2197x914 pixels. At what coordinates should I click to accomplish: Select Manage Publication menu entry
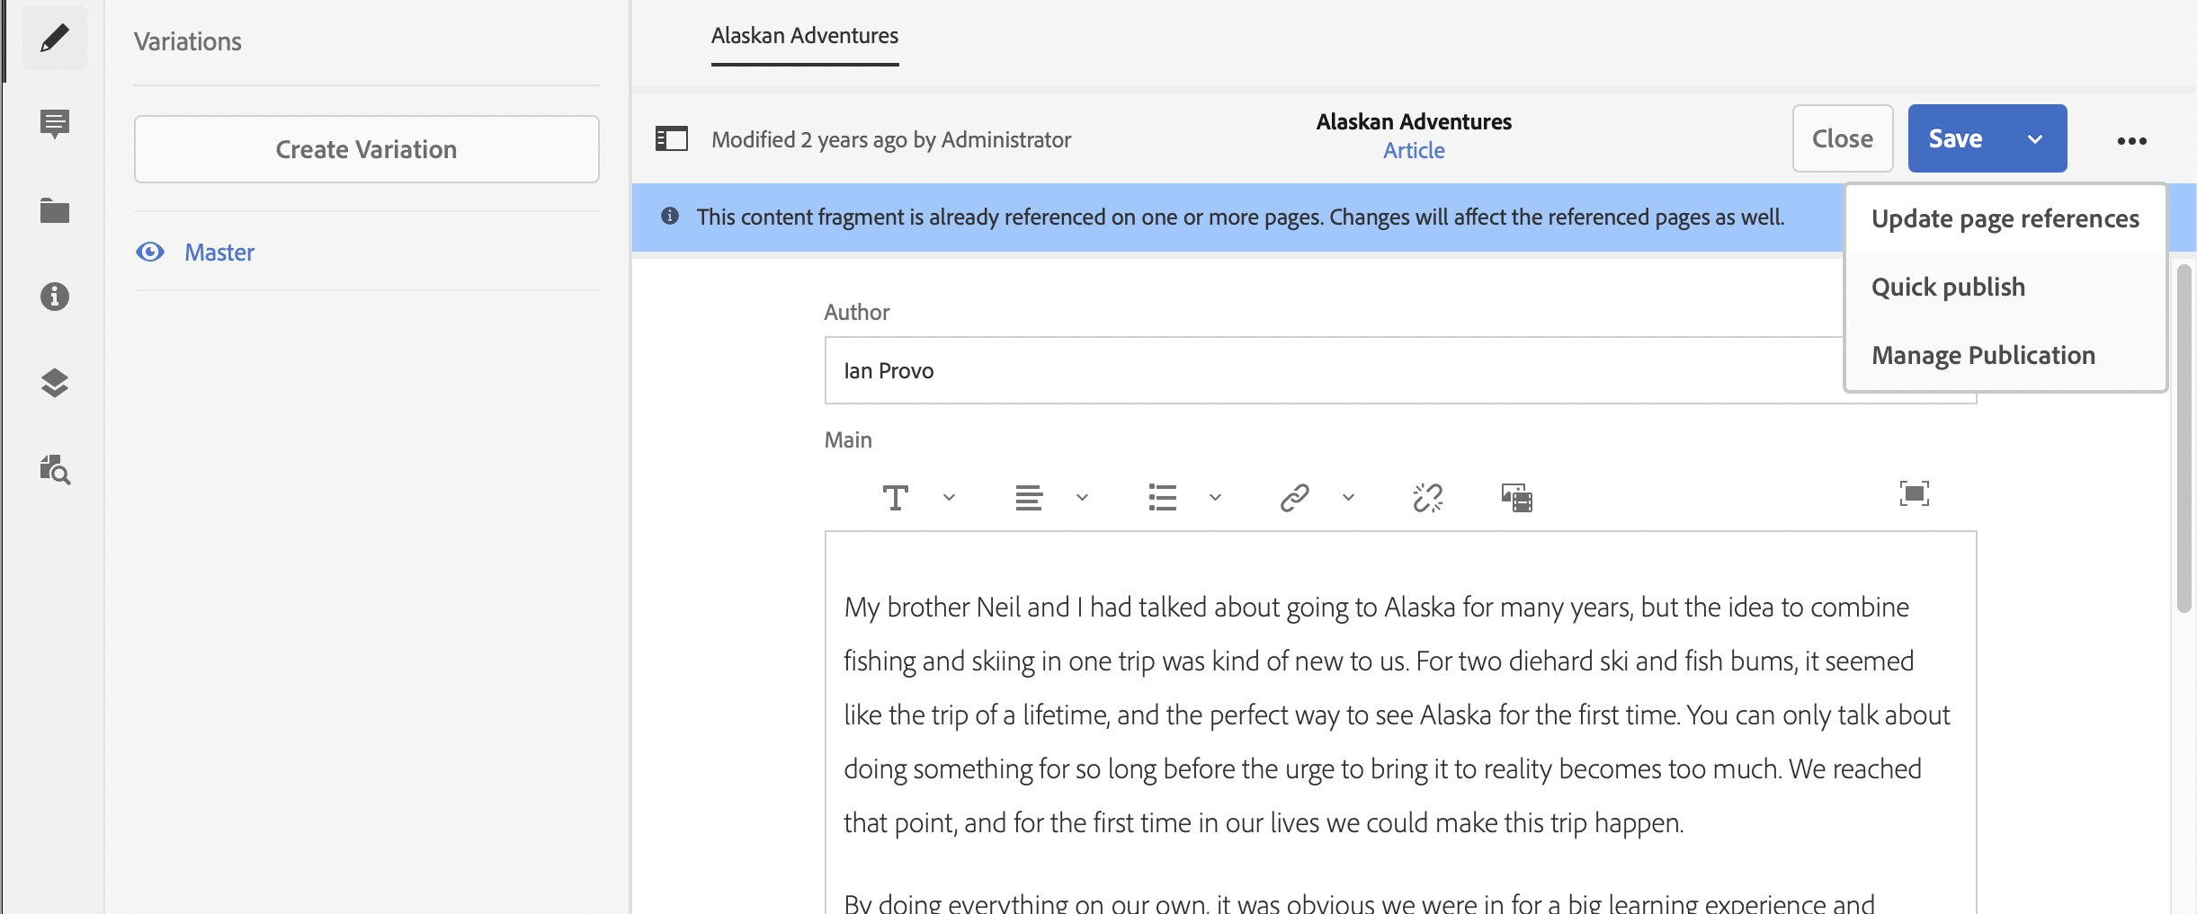tap(1983, 355)
